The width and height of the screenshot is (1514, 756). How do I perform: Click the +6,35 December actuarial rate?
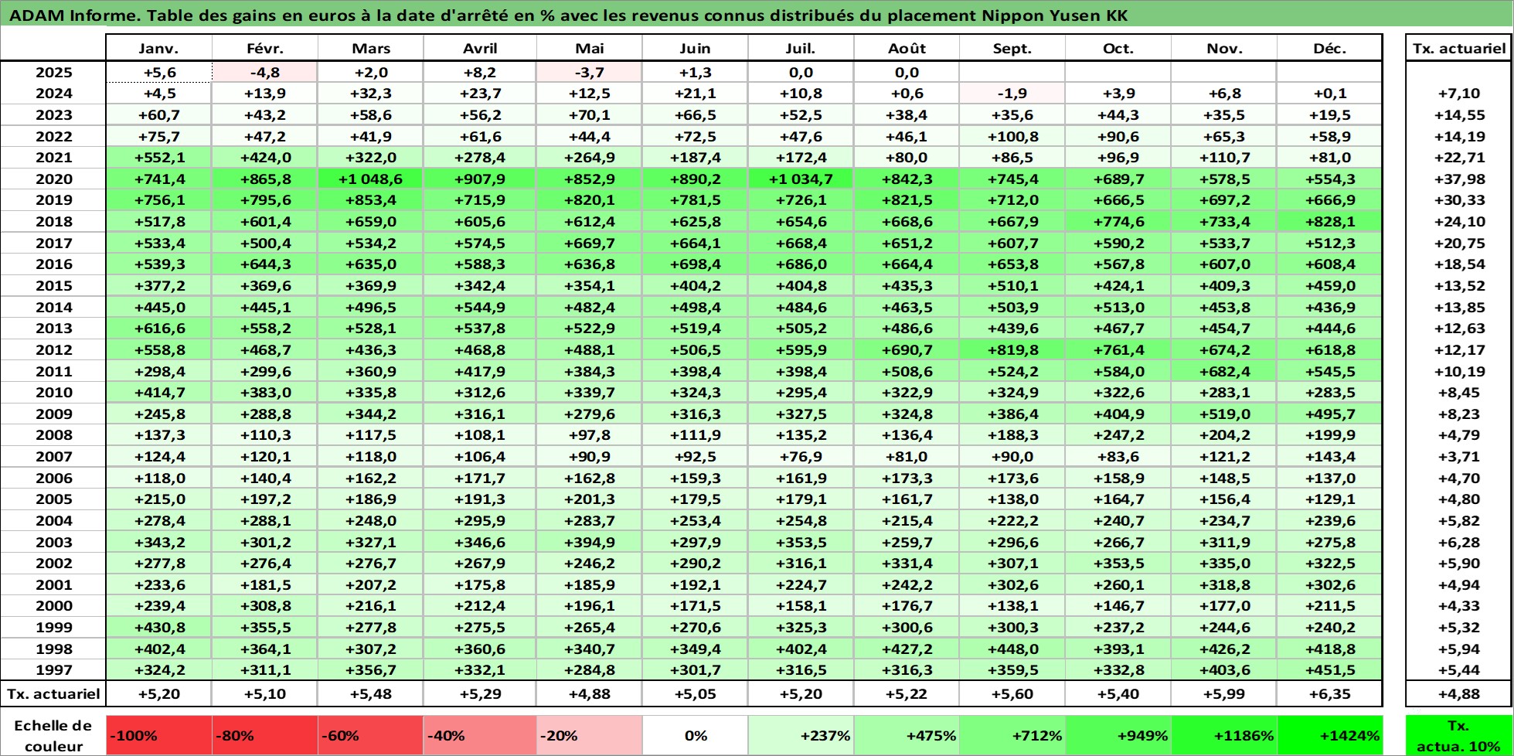[1329, 693]
